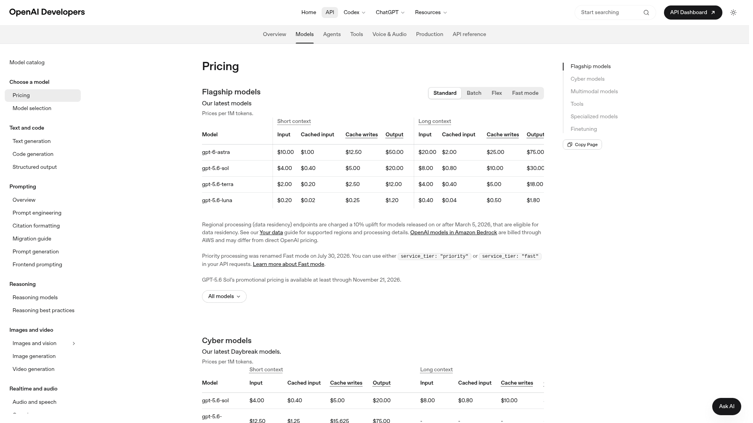
Task: Follow Learn more about Fast mode link
Action: tap(288, 264)
